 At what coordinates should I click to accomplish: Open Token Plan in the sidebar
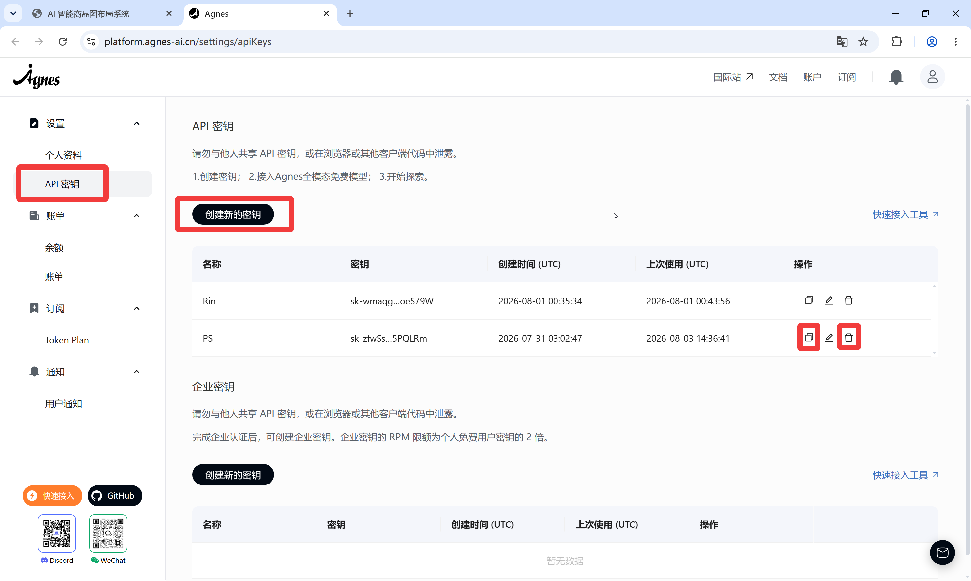(x=67, y=340)
